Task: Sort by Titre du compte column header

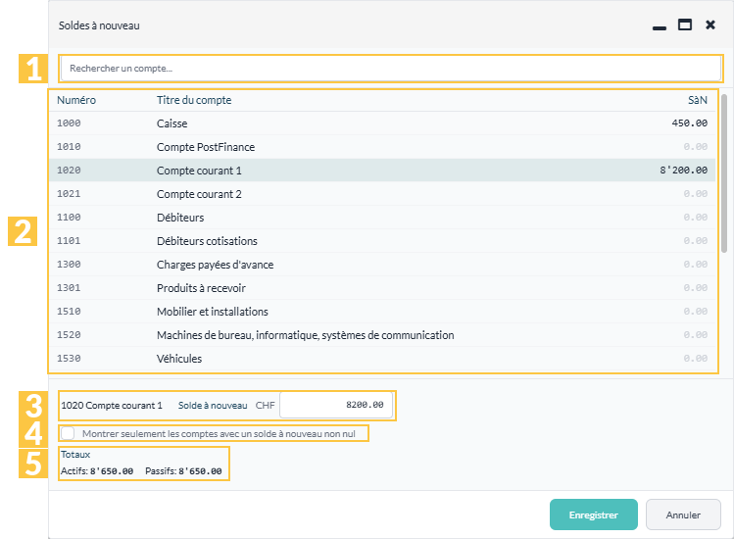Action: click(x=194, y=100)
